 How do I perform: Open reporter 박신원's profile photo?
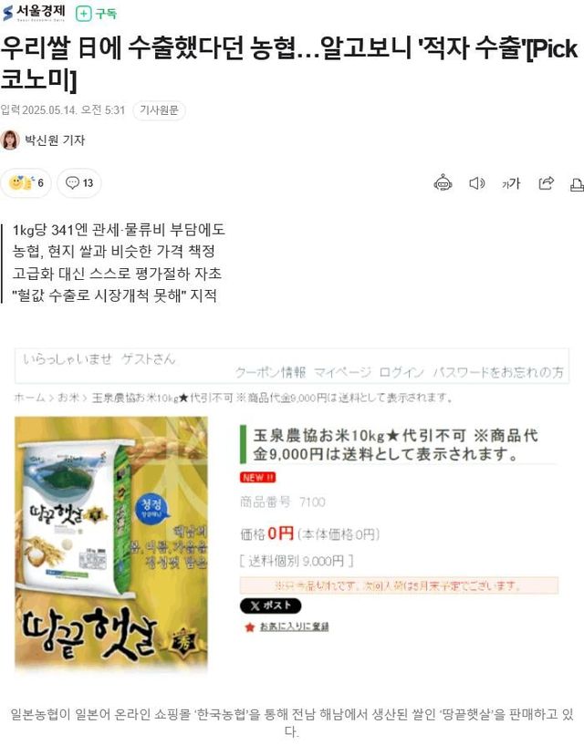tap(10, 140)
